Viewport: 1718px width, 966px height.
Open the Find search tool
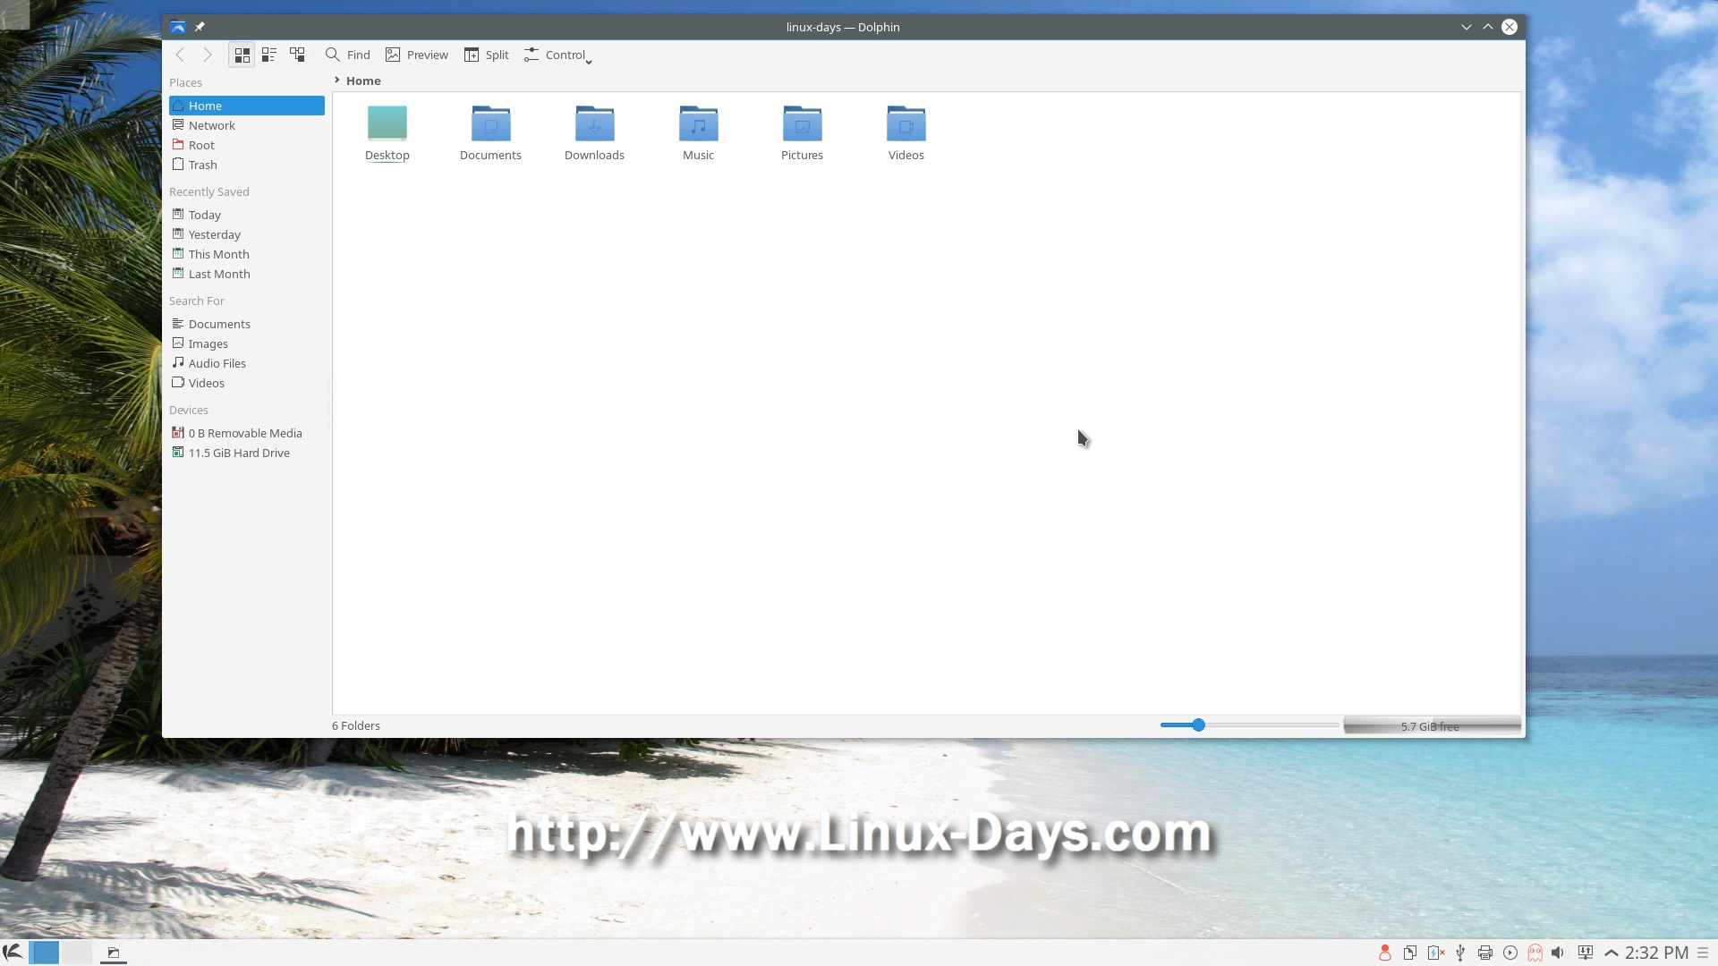(348, 55)
